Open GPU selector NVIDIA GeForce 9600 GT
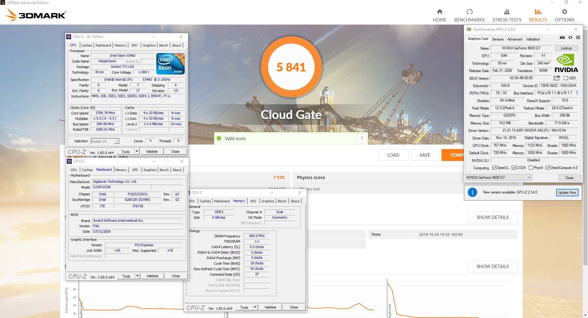 click(x=499, y=178)
